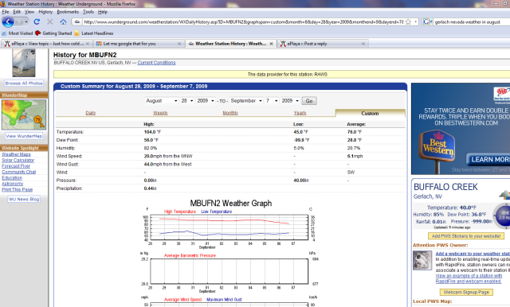
Task: Open RapidFire and webcam enabled example link
Action: point(469,278)
